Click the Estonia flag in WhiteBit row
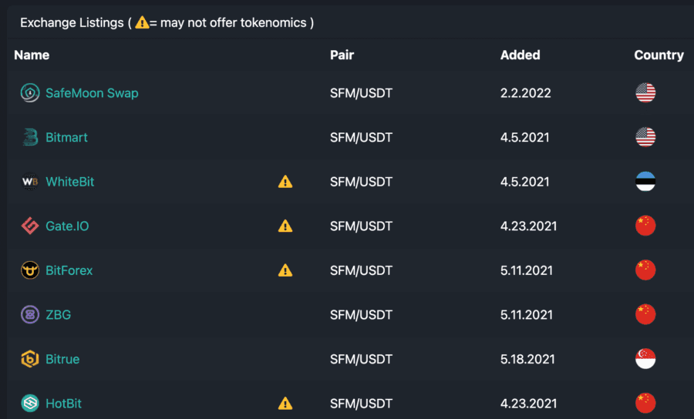The image size is (694, 419). click(645, 182)
